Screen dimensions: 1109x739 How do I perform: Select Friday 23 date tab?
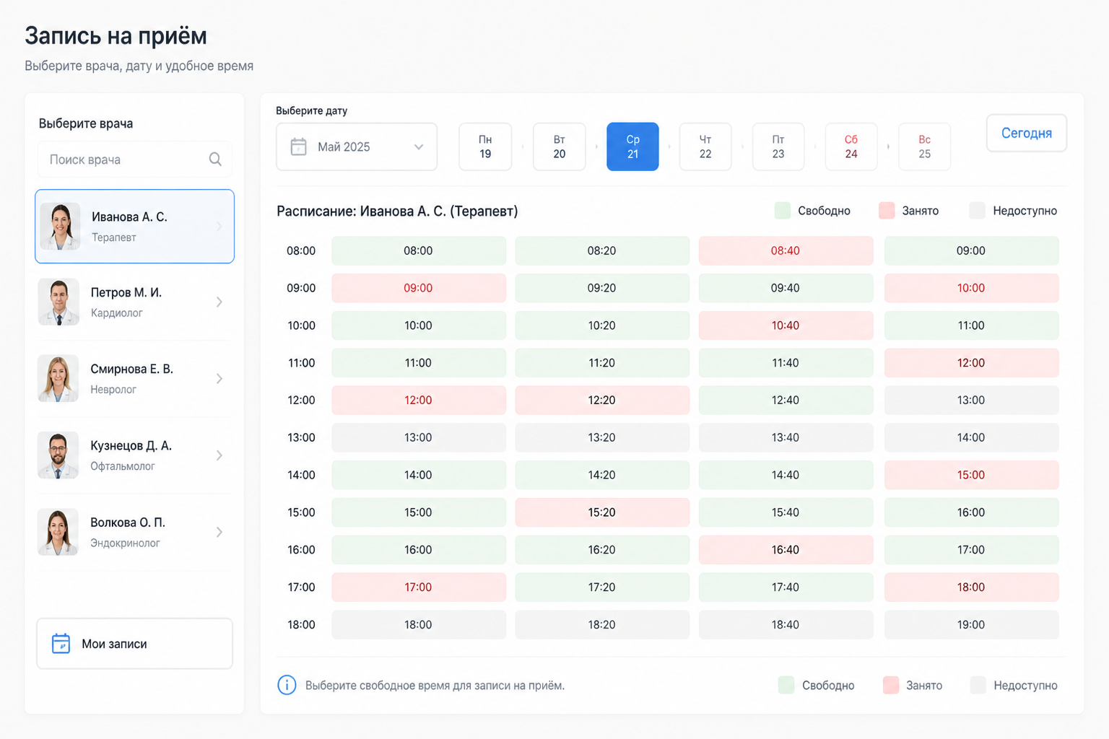(778, 147)
